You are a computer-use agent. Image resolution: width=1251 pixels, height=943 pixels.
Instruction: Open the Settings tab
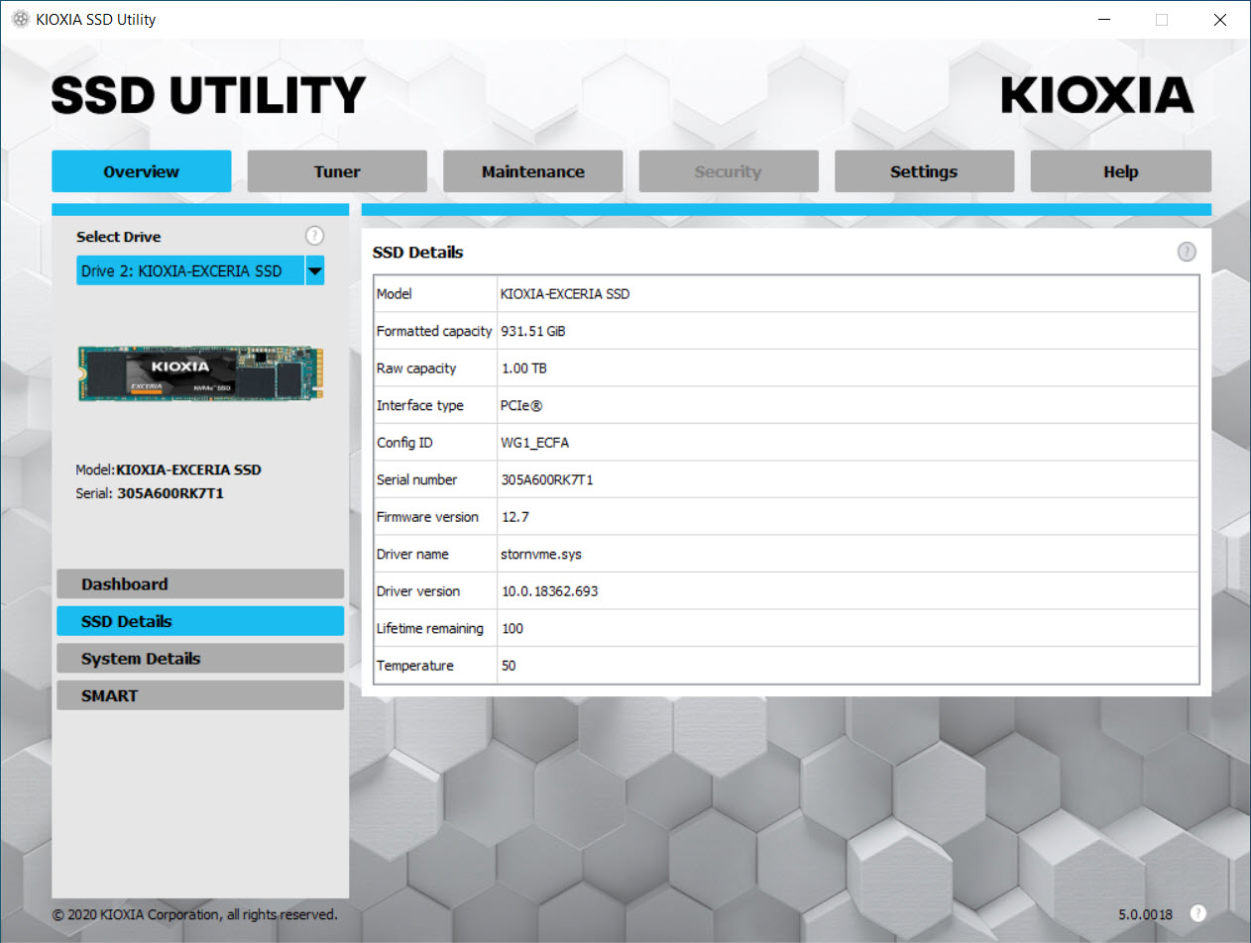coord(924,171)
